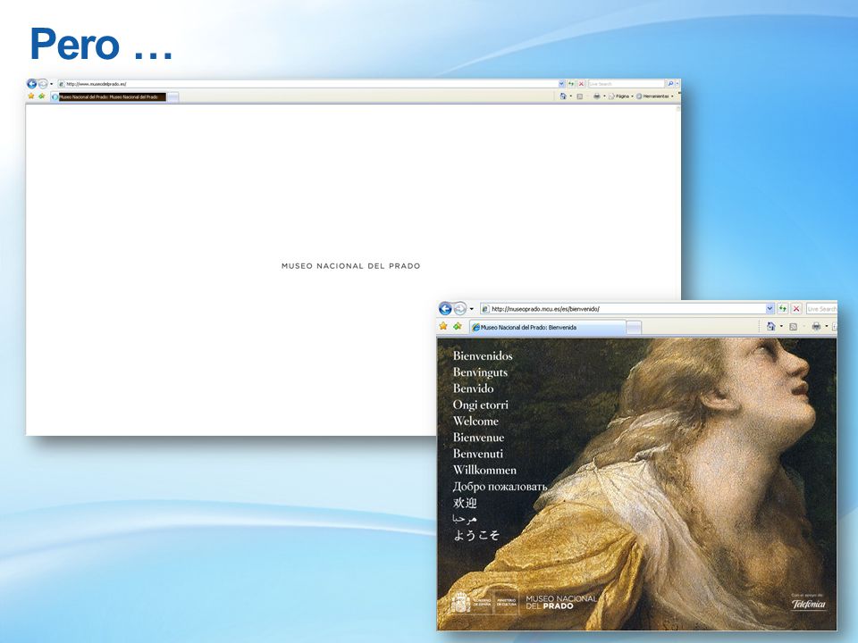858x643 pixels.
Task: Click the search magnifier icon in the upper browser
Action: click(x=670, y=84)
